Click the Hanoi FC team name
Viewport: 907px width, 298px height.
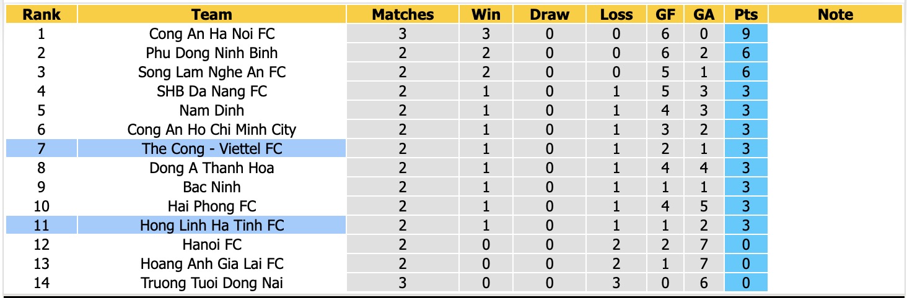pos(212,244)
